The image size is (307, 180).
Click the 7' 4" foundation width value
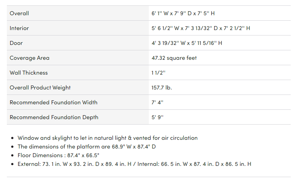click(157, 102)
